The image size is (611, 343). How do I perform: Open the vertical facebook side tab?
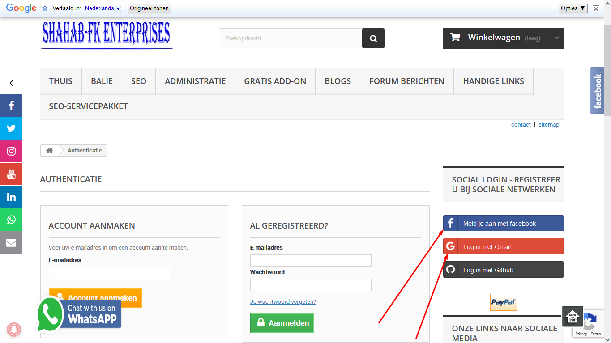point(597,90)
